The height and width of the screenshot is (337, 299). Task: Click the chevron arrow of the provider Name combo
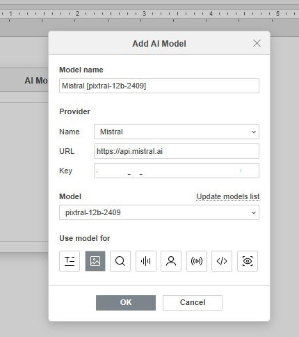tap(254, 132)
